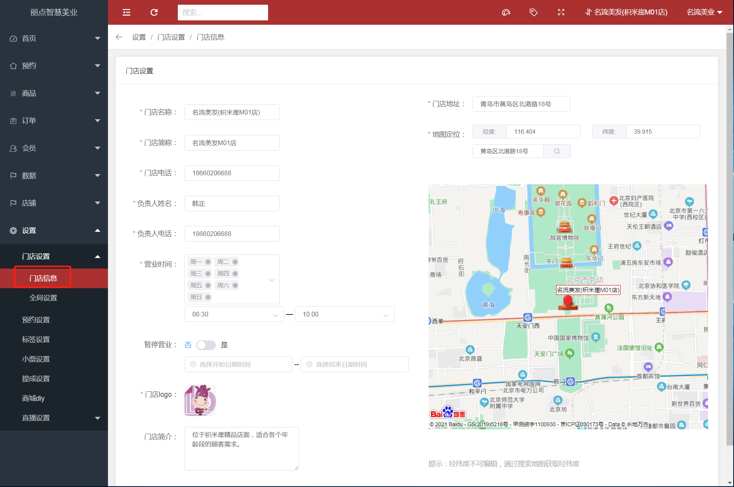Click the back arrow beside breadcrumb

tap(119, 37)
